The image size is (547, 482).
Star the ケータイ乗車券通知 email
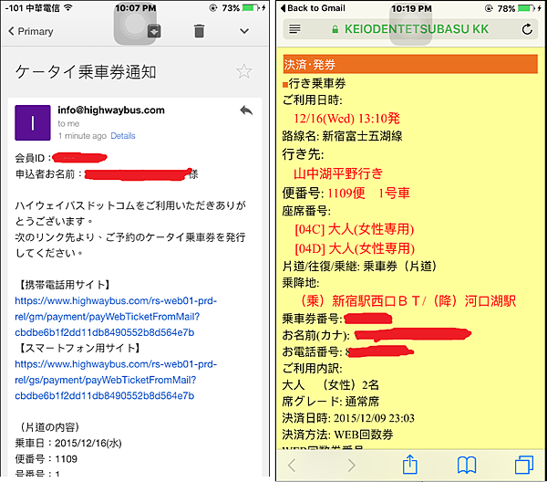pos(243,71)
